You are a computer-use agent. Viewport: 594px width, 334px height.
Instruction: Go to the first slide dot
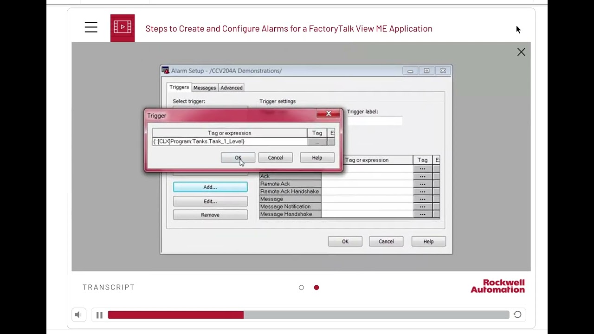click(301, 288)
